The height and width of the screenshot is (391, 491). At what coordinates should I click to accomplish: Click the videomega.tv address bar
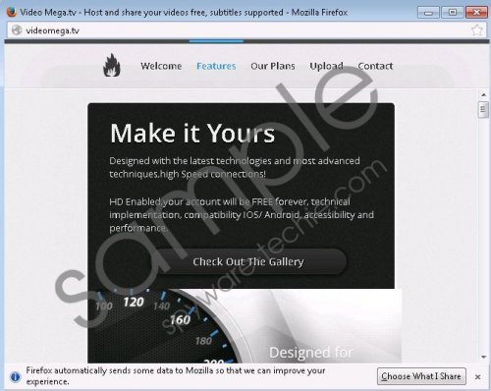pos(243,30)
